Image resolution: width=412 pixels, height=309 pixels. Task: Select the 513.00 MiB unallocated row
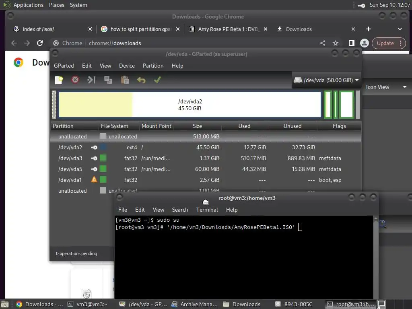206,136
